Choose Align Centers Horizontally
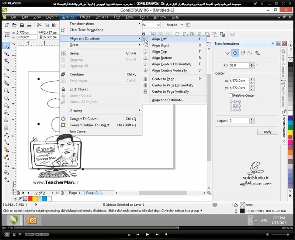The height and width of the screenshot is (240, 295). 174,64
